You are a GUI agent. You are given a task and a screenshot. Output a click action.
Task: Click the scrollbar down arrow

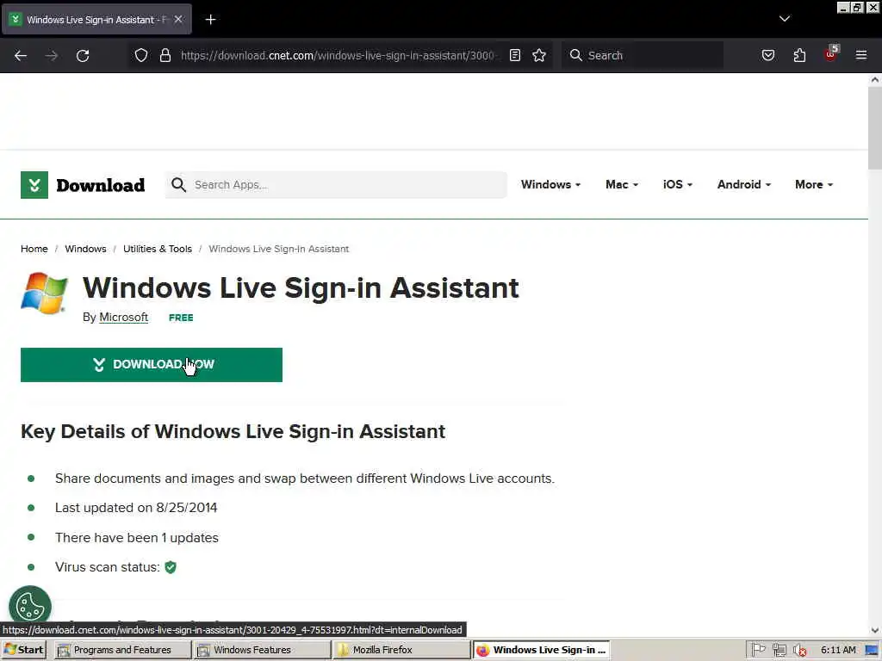click(875, 631)
